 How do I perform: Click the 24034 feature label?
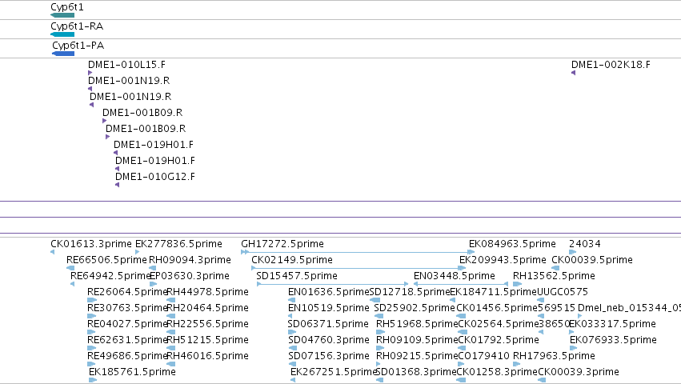pyautogui.click(x=585, y=244)
